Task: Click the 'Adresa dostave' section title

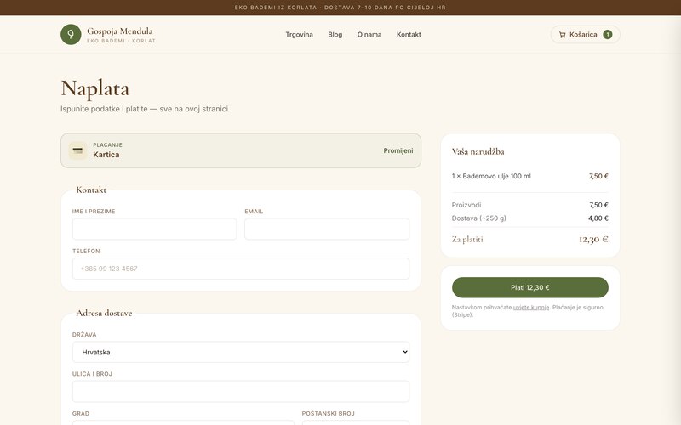Action: point(104,313)
